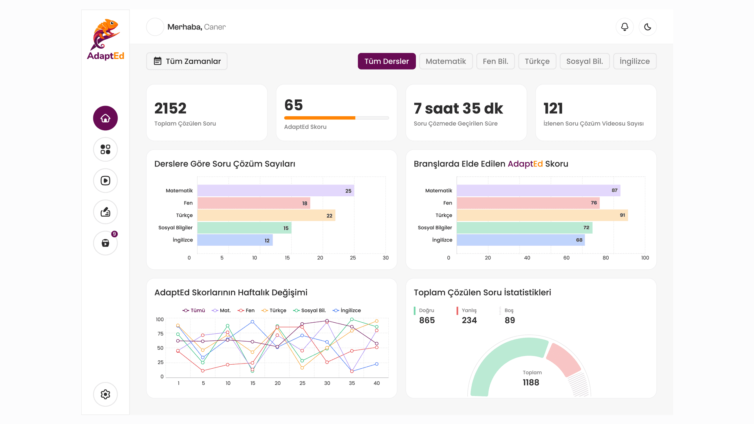Open the four-squares categories sidebar icon
Image resolution: width=754 pixels, height=424 pixels.
click(105, 149)
